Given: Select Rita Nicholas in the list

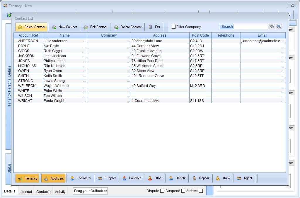Looking at the screenshot, I should pyautogui.click(x=54, y=66).
